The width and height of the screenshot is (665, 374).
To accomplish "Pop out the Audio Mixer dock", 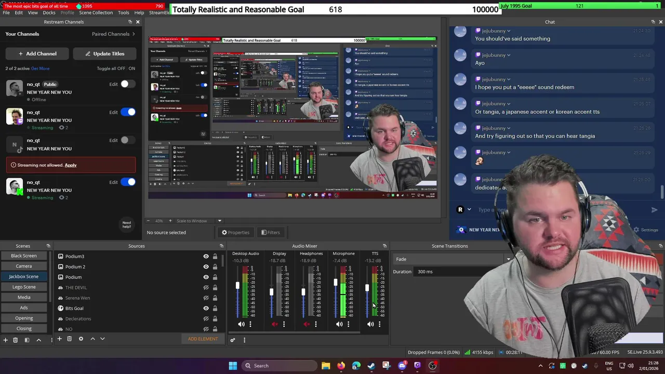I will (384, 246).
